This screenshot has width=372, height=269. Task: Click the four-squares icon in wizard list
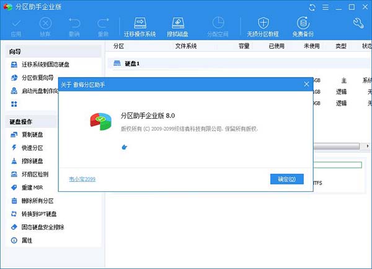[14, 104]
